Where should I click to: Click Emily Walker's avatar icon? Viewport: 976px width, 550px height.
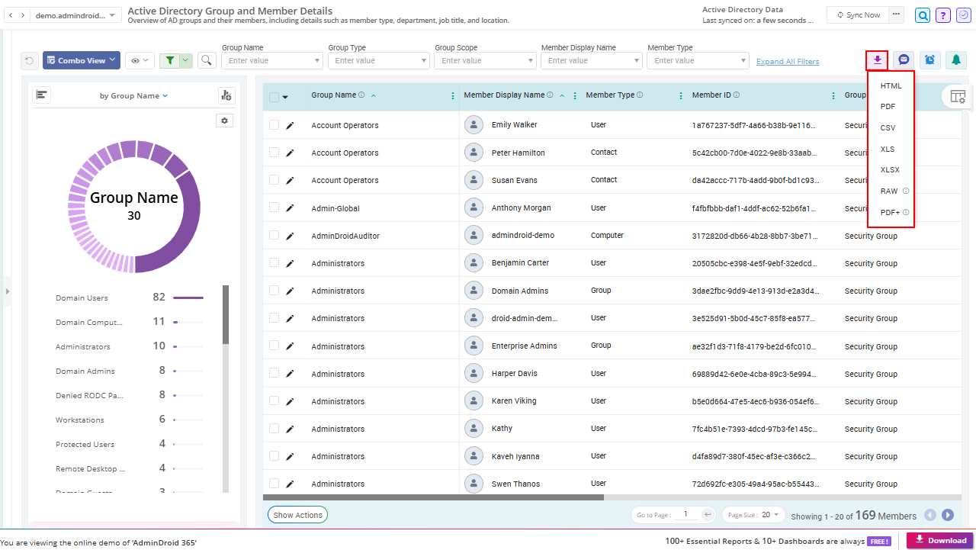click(x=474, y=125)
